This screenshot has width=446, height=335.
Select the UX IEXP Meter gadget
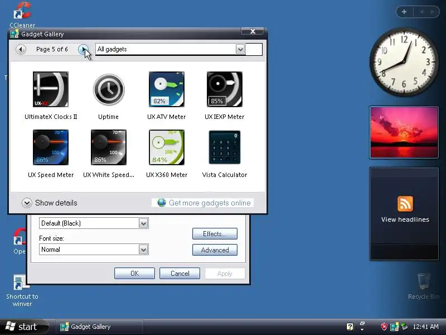click(225, 89)
